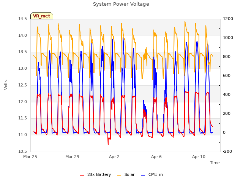
Task: Click the 800 right axis value
Action: click(x=227, y=57)
